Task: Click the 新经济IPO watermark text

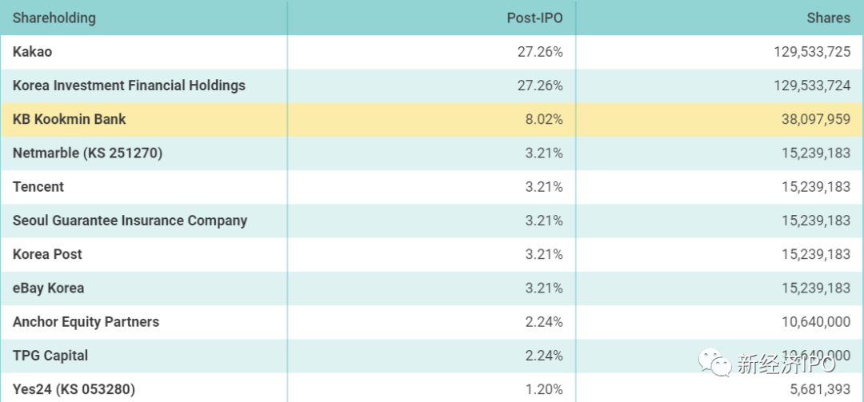Action: point(786,364)
